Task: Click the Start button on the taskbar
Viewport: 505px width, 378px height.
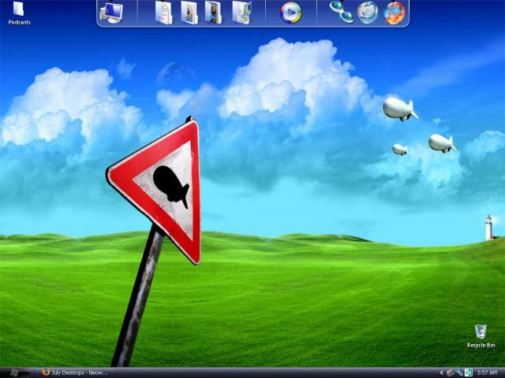Action: pyautogui.click(x=14, y=372)
